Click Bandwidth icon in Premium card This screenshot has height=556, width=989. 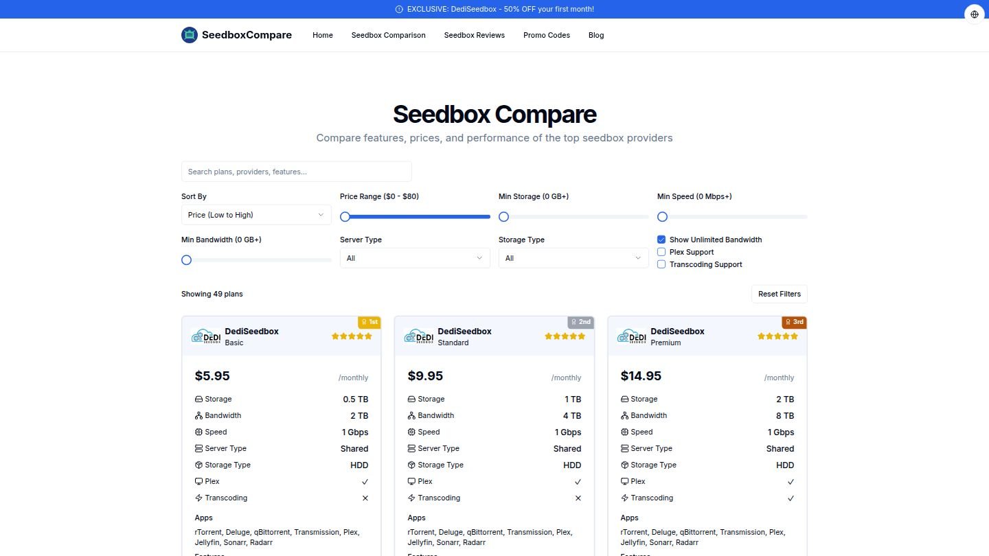pos(624,415)
